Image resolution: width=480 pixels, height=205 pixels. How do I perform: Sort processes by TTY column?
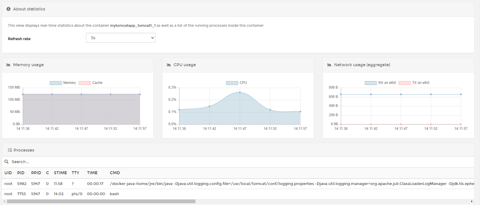coord(75,173)
